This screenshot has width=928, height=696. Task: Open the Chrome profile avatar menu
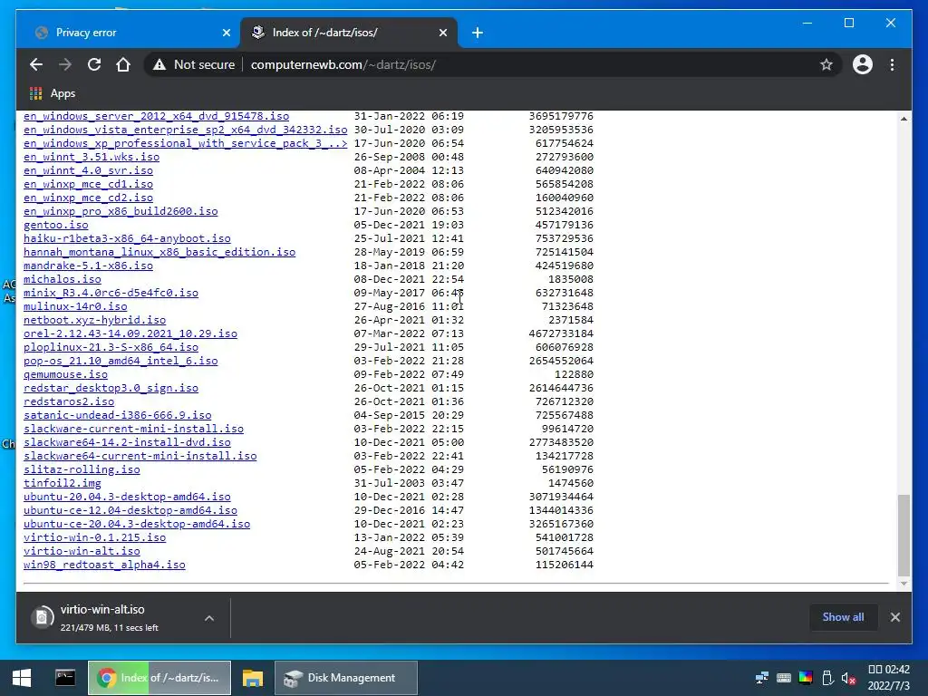click(x=863, y=64)
